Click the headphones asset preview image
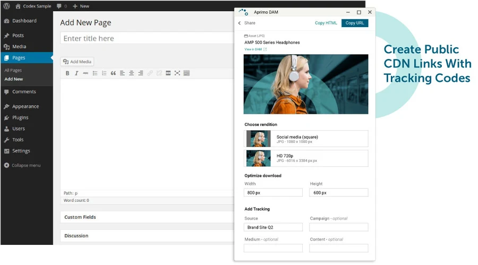This screenshot has width=478, height=265. [x=306, y=84]
